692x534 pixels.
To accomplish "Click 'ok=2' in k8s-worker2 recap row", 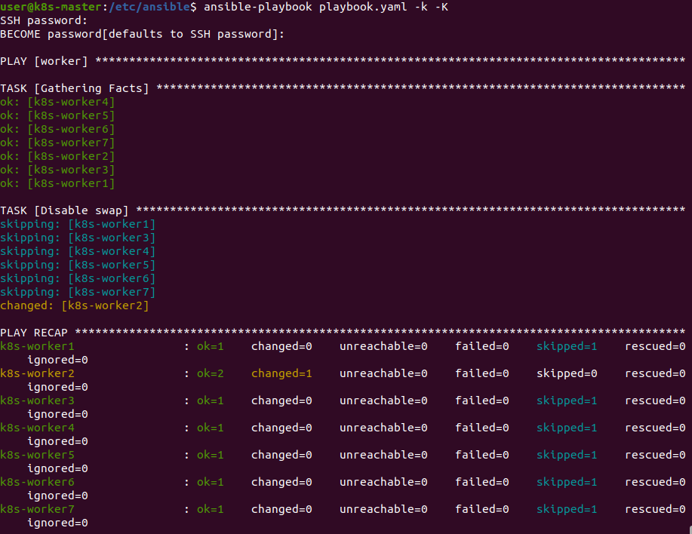I will (x=210, y=373).
